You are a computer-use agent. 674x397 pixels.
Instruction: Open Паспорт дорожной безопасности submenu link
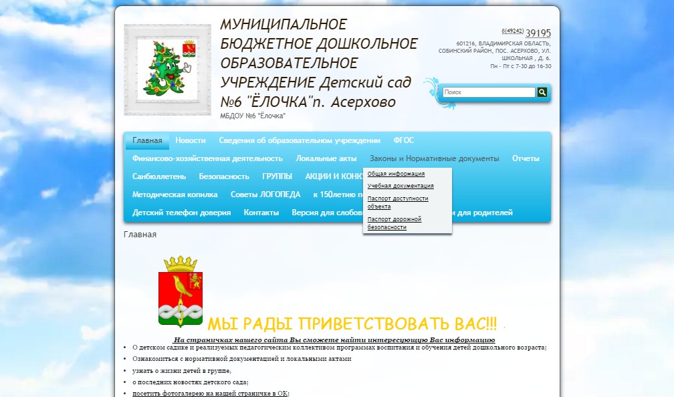point(395,223)
